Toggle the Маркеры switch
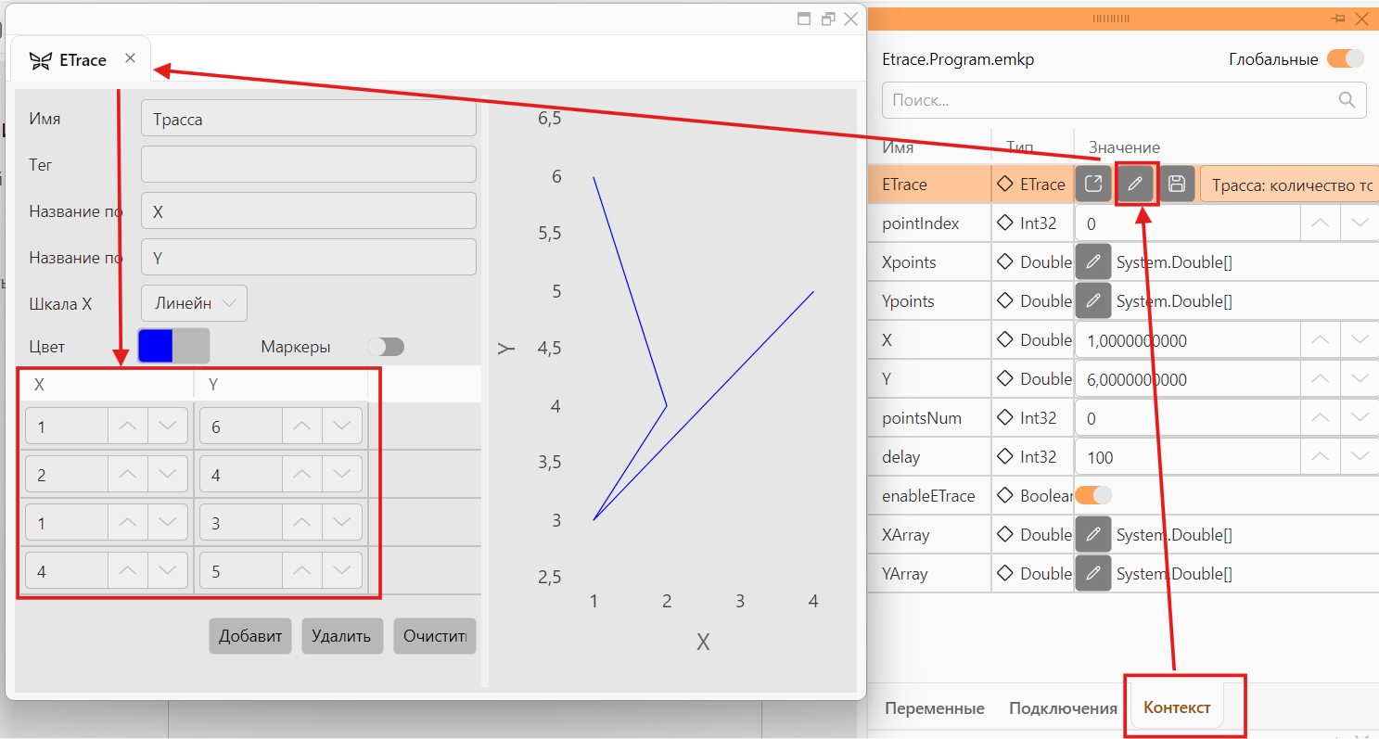 point(386,347)
